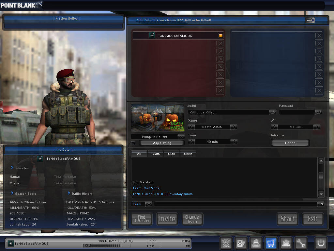Viewport: 334px width, 251px height.
Task: Open the community friends icon
Action: 286,243
